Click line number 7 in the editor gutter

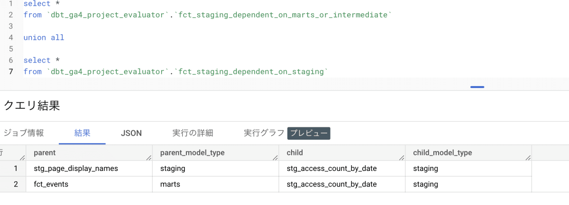pyautogui.click(x=10, y=71)
